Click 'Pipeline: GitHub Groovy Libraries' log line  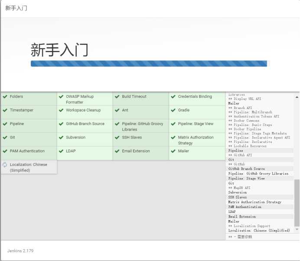click(x=258, y=173)
